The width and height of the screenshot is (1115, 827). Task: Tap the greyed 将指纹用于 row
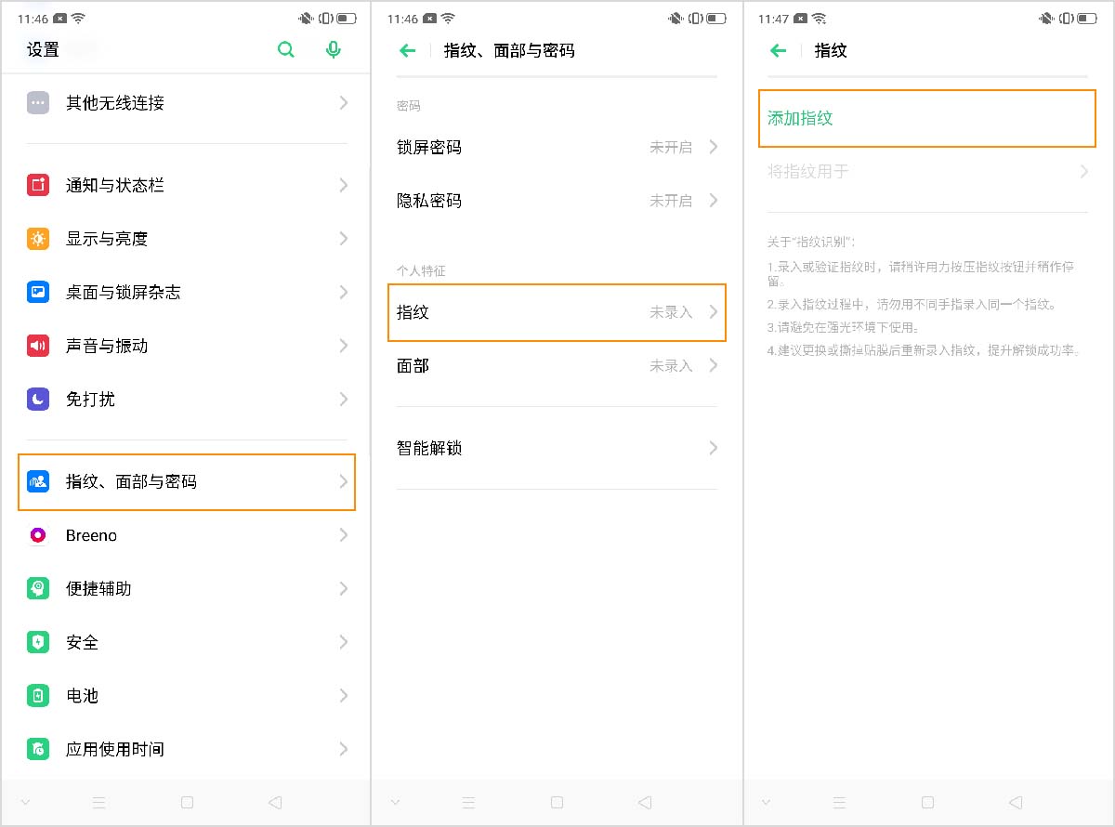pos(927,172)
